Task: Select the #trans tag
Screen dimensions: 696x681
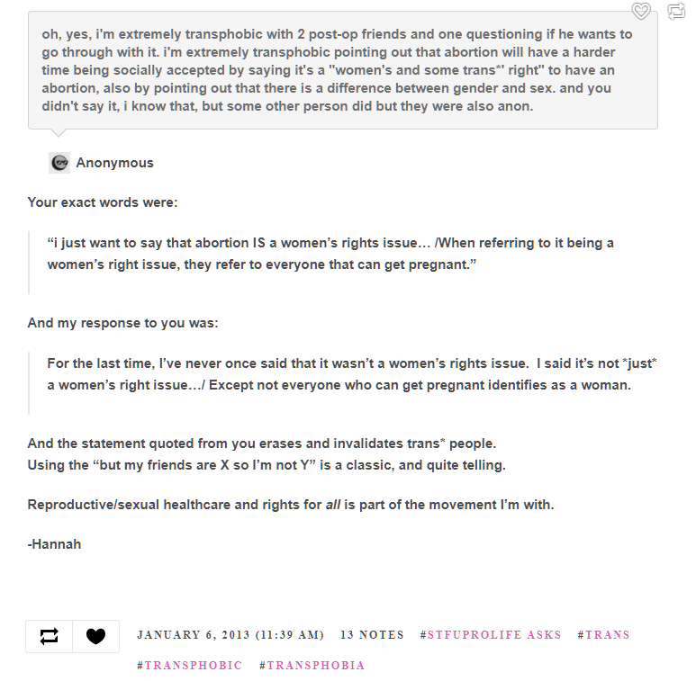Action: (x=603, y=635)
